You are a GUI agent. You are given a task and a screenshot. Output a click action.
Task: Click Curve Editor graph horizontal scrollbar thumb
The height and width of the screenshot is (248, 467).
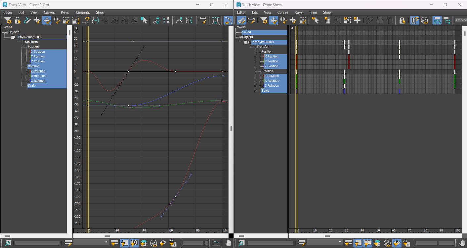107,236
